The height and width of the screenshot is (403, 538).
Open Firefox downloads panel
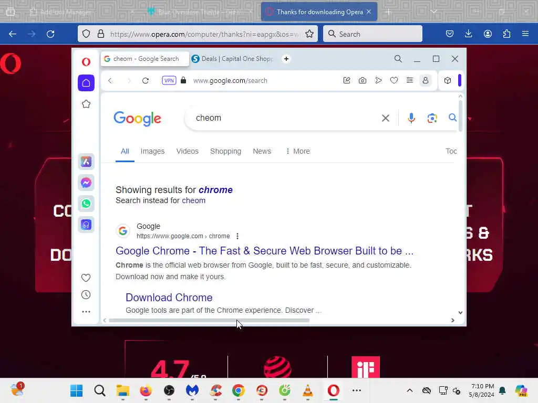coord(468,34)
